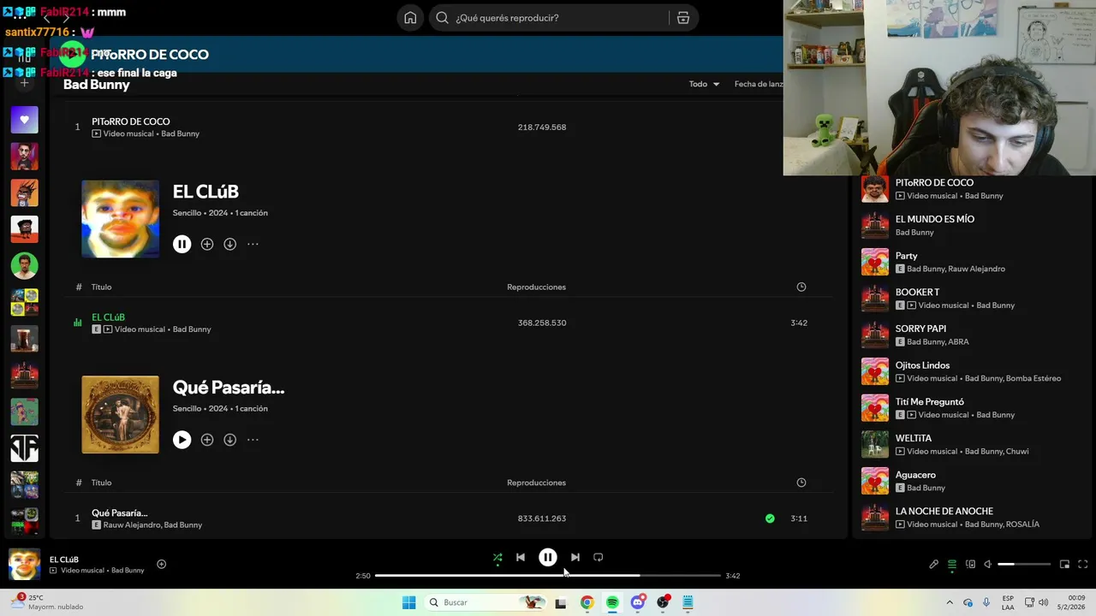Click the duration clock header above EL CLúB track
Screen dimensions: 1096x616
point(801,287)
